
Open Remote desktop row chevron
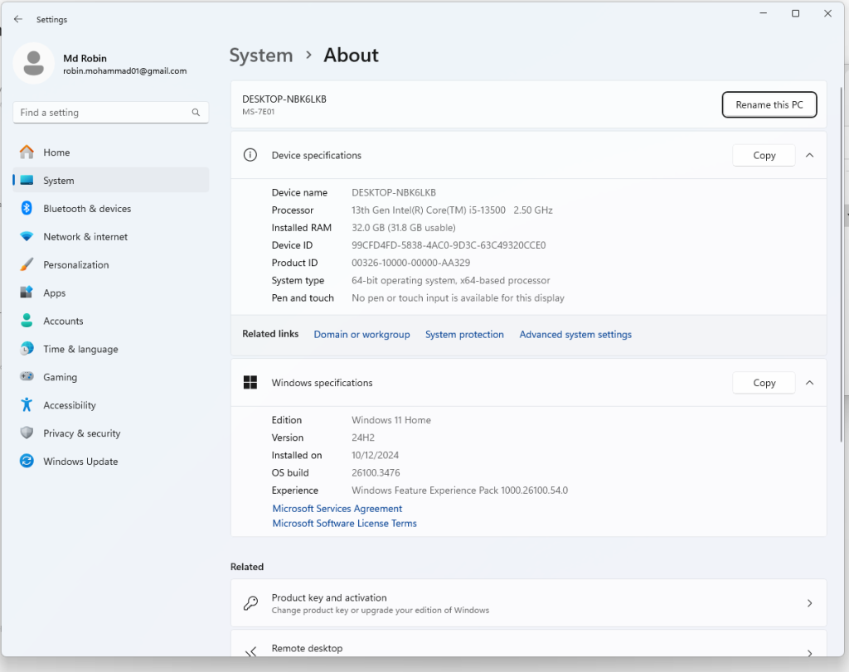click(x=809, y=653)
